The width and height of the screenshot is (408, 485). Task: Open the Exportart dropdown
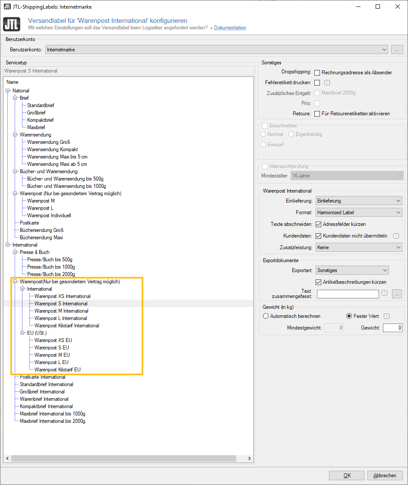352,270
